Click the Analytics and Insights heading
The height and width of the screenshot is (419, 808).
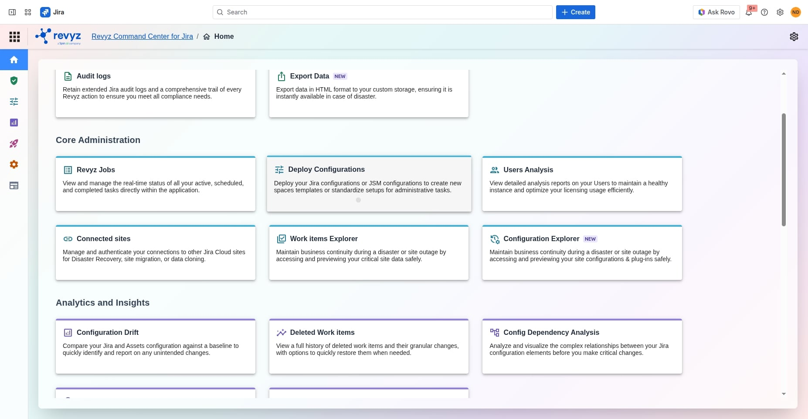pos(102,303)
